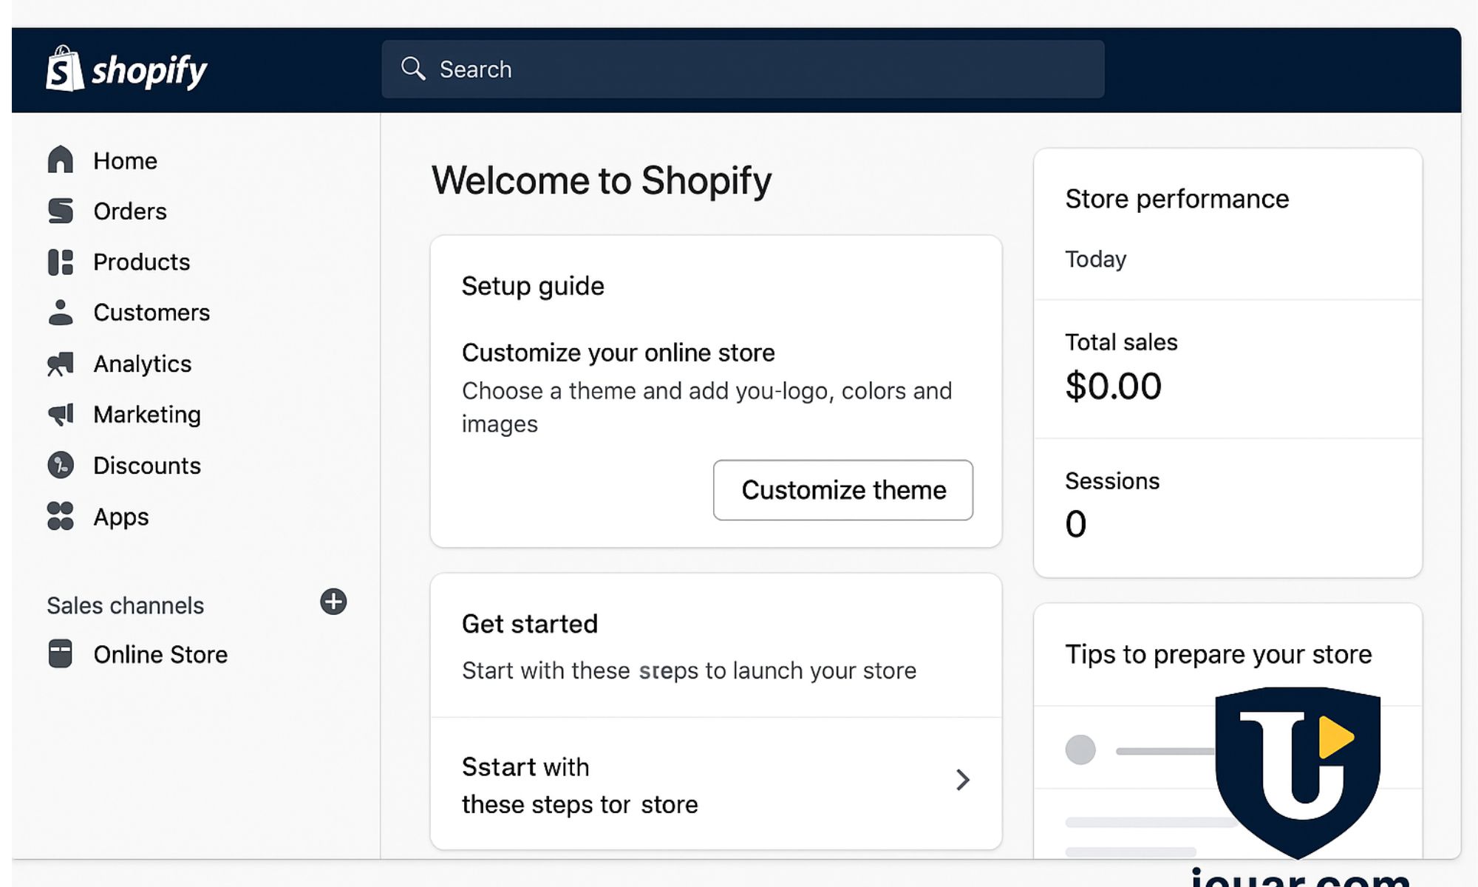
Task: Add a new sales channel
Action: tap(333, 602)
